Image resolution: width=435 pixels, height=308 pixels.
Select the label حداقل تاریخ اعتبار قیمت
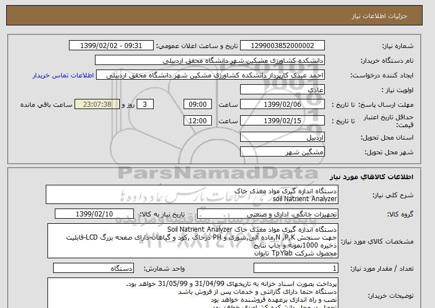pos(389,121)
